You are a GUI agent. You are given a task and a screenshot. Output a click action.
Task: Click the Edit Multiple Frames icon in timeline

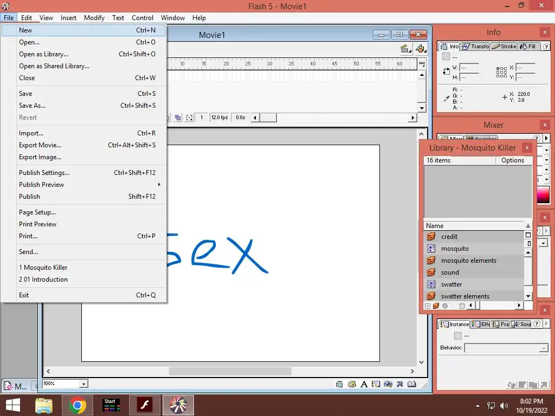point(178,118)
